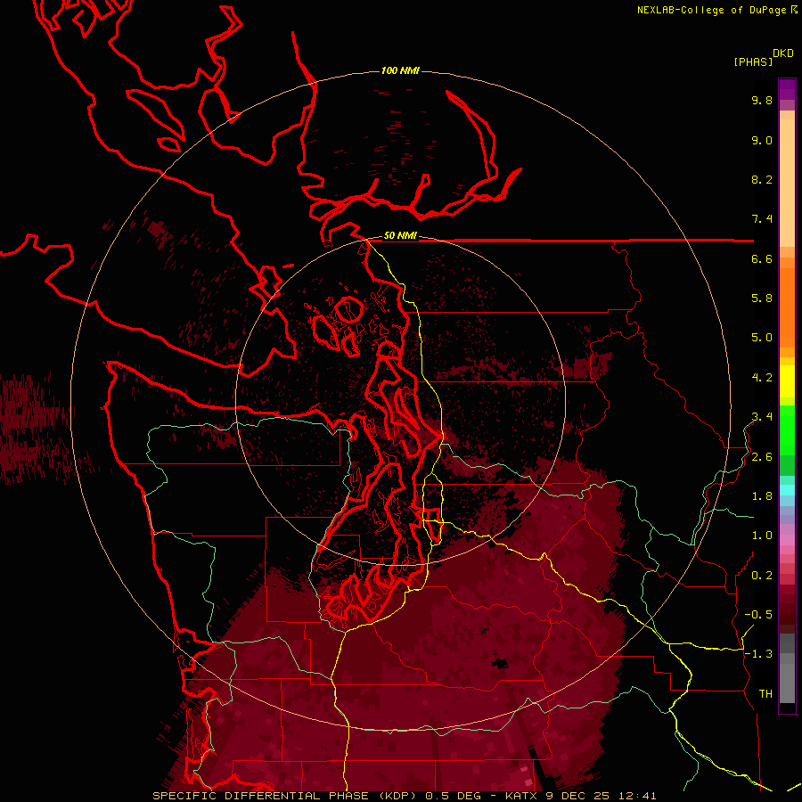Click the 5.0 legend value
Image resolution: width=802 pixels, height=802 pixels.
[762, 338]
